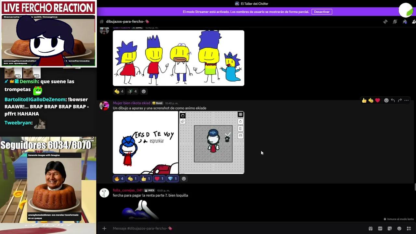Open the animation app screenshot image

[x=212, y=142]
